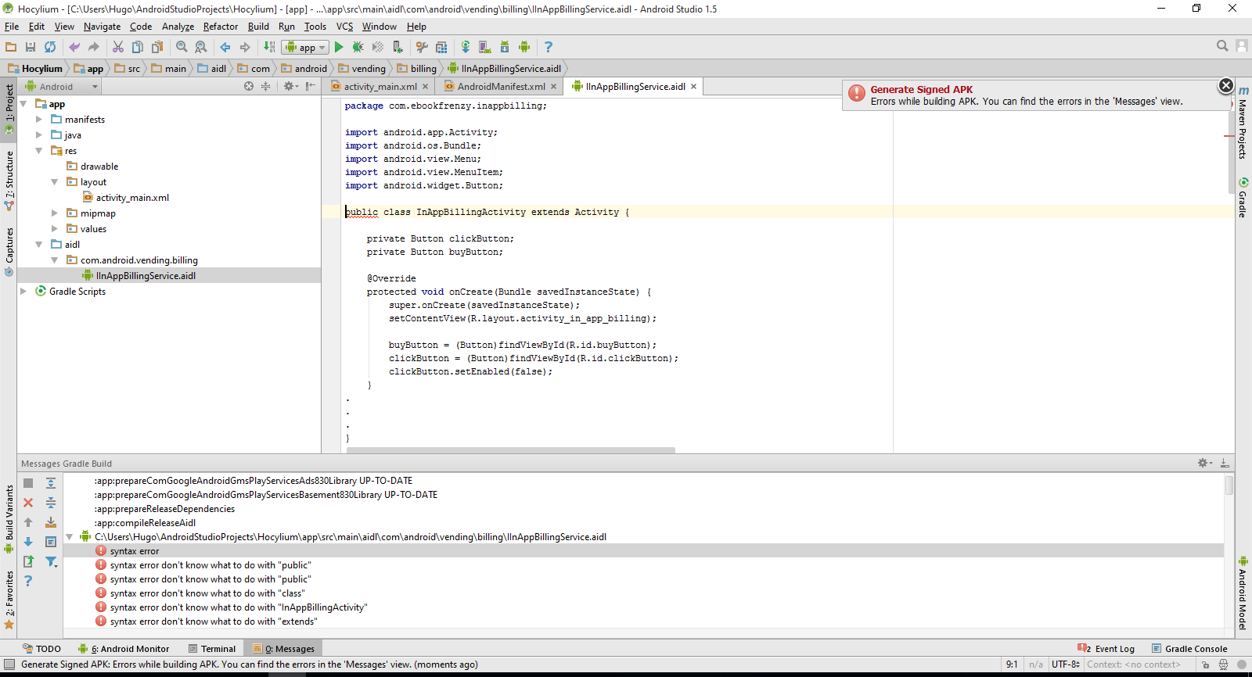Open the Terminal tool window

pos(212,649)
